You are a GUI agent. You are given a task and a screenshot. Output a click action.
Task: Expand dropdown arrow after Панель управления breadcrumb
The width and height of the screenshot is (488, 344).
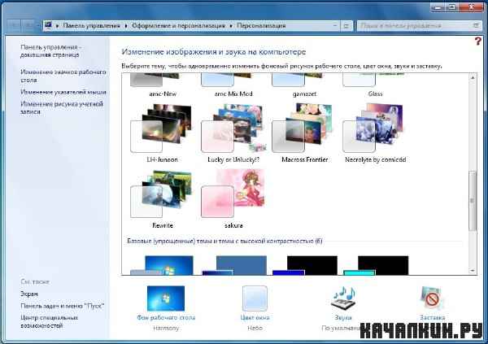tap(126, 26)
